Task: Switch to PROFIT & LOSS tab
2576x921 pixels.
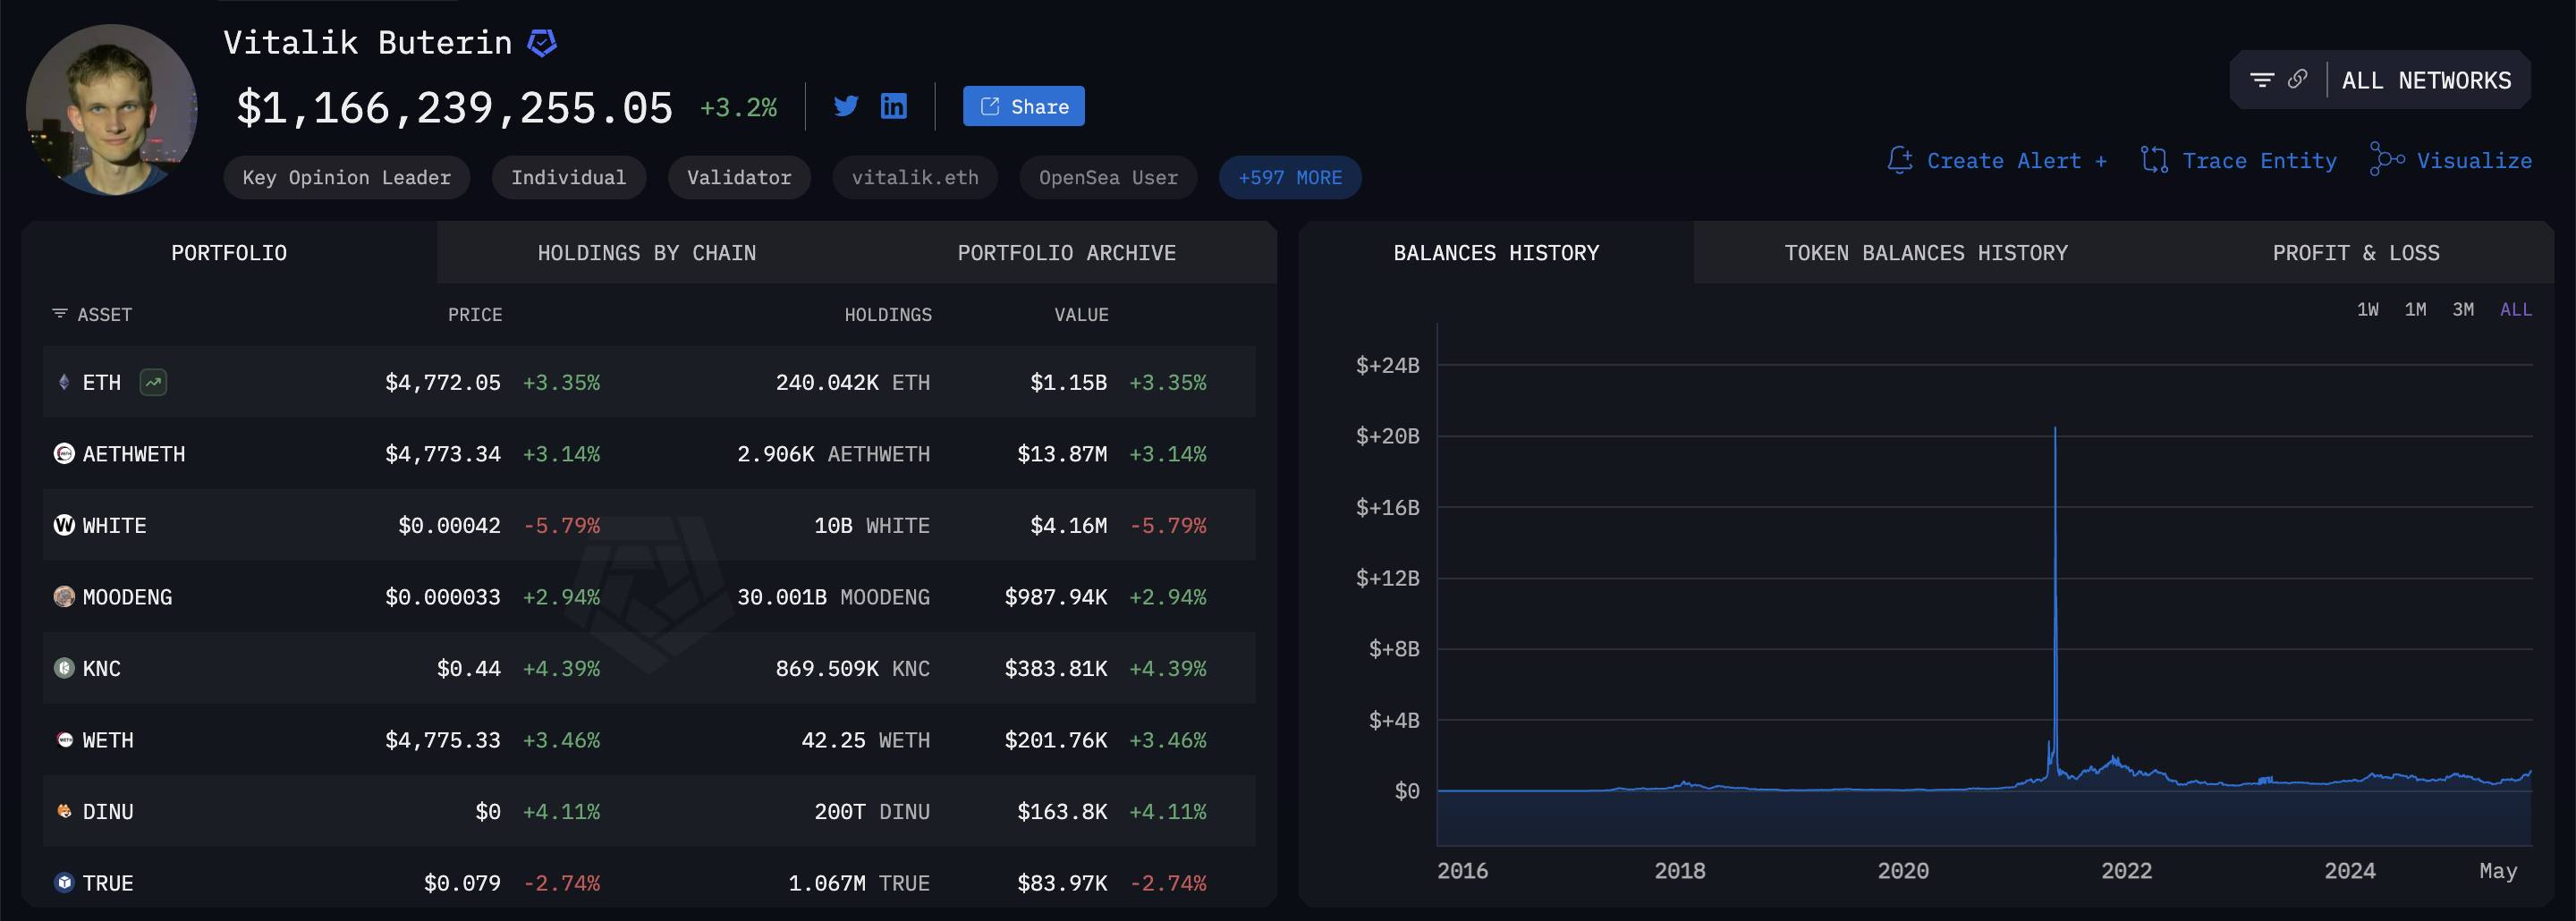Action: pos(2356,253)
